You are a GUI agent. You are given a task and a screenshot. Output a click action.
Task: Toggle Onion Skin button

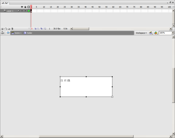[35, 29]
